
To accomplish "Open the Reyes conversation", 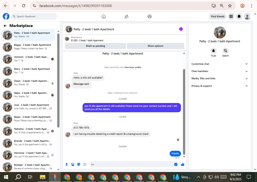I will (28, 119).
